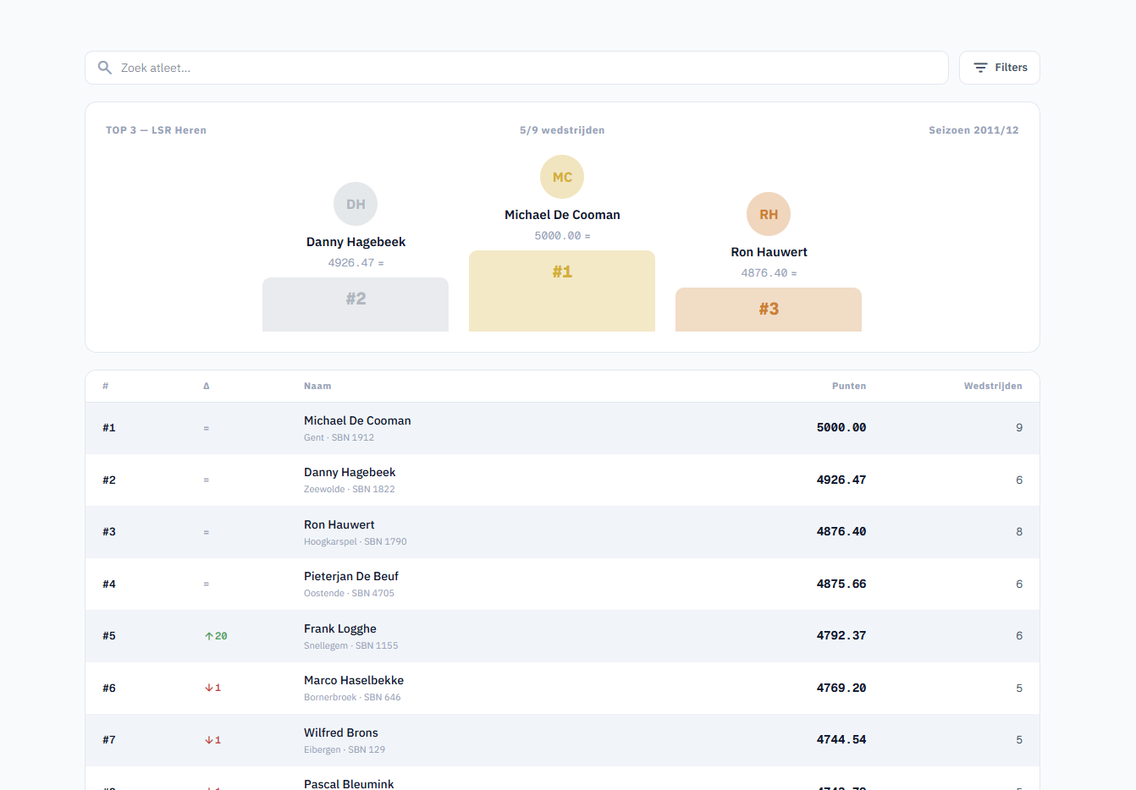1136x790 pixels.
Task: Click podium score 4926.47
Action: pyautogui.click(x=351, y=263)
